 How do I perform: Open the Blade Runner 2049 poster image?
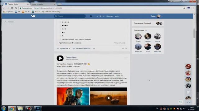click(x=73, y=96)
